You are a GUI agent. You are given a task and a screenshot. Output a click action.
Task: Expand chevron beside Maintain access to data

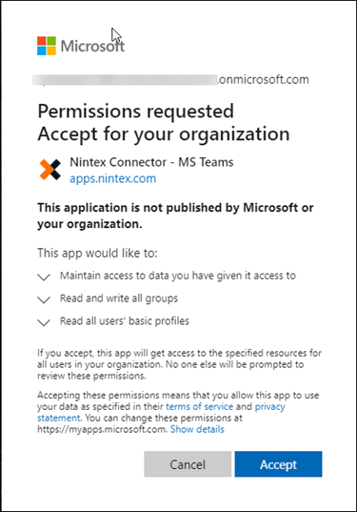tap(44, 276)
